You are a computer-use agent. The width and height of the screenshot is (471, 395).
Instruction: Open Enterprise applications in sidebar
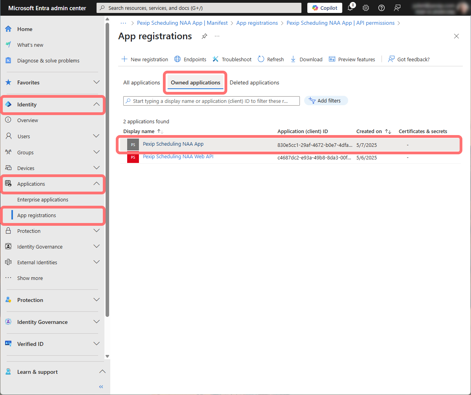coord(43,200)
